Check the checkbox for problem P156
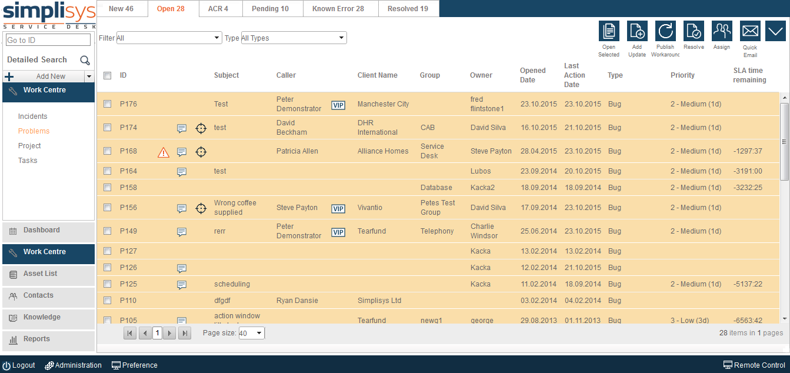 point(107,208)
